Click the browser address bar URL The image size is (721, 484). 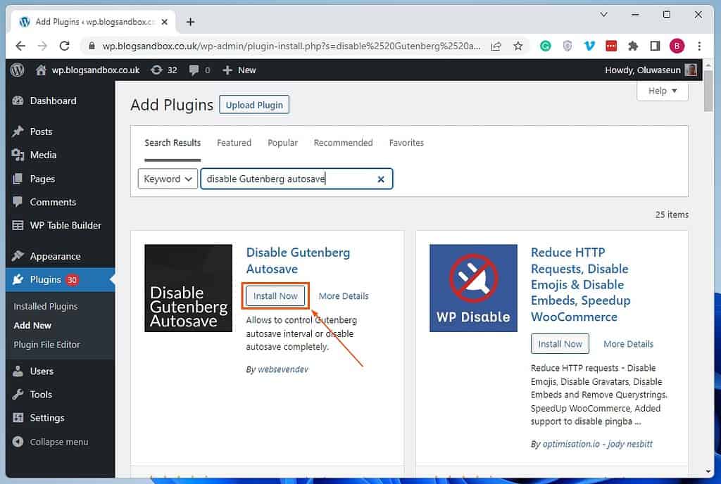pos(291,46)
